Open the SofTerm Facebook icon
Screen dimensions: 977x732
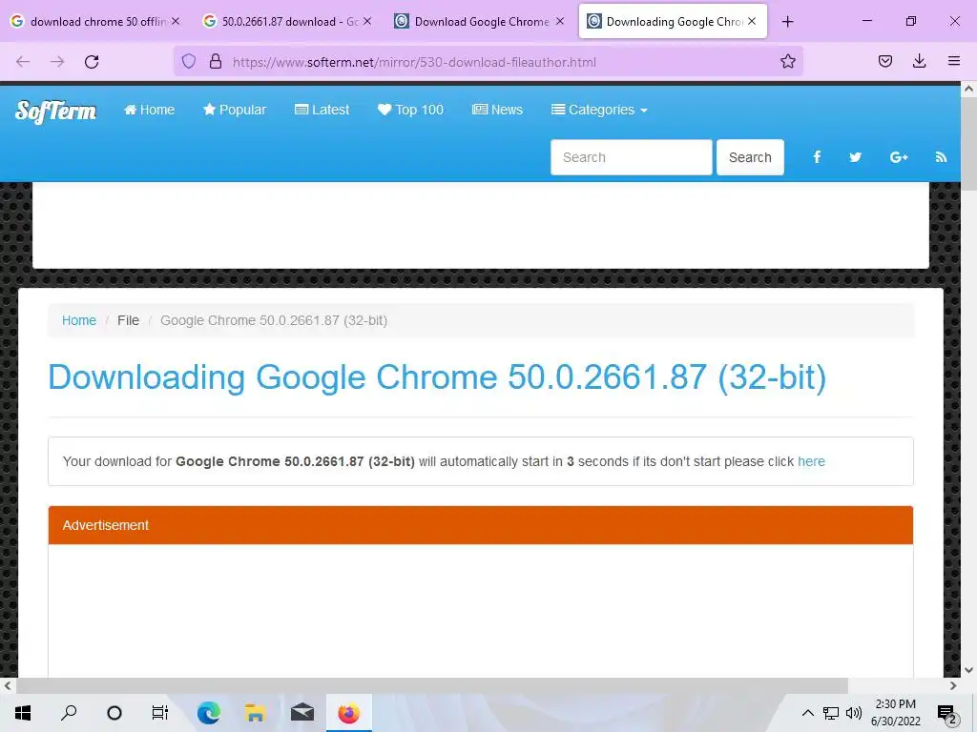(x=817, y=157)
